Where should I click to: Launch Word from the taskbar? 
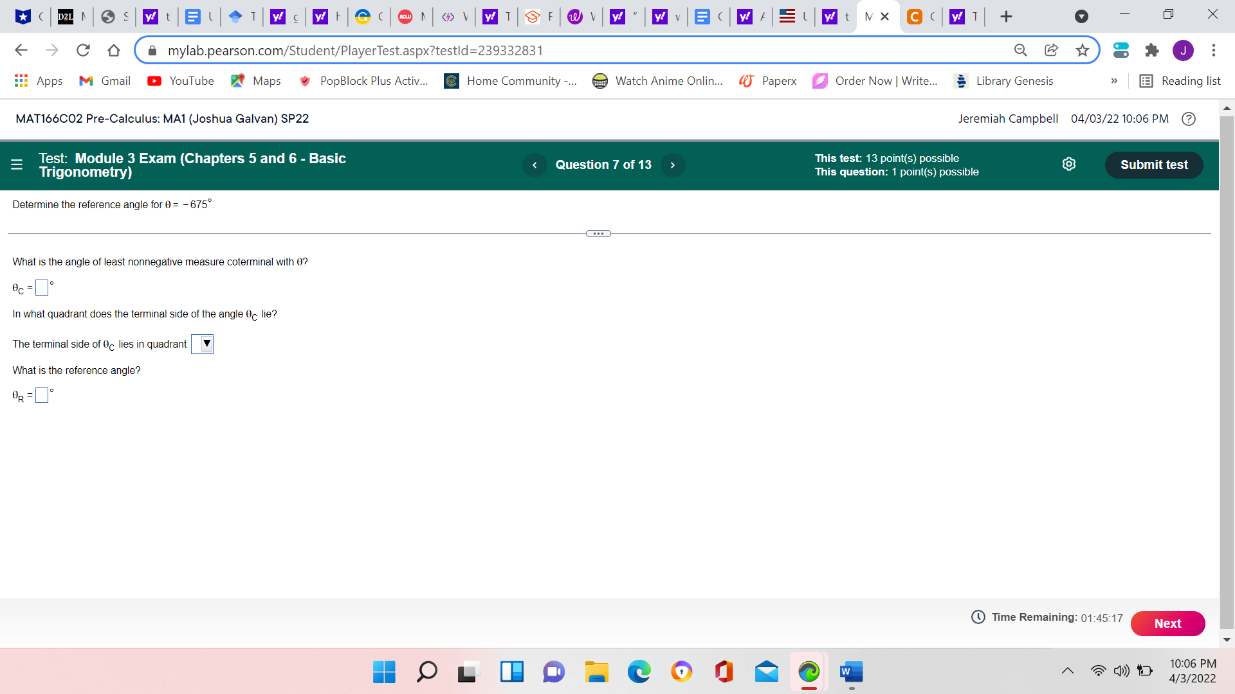pyautogui.click(x=850, y=672)
